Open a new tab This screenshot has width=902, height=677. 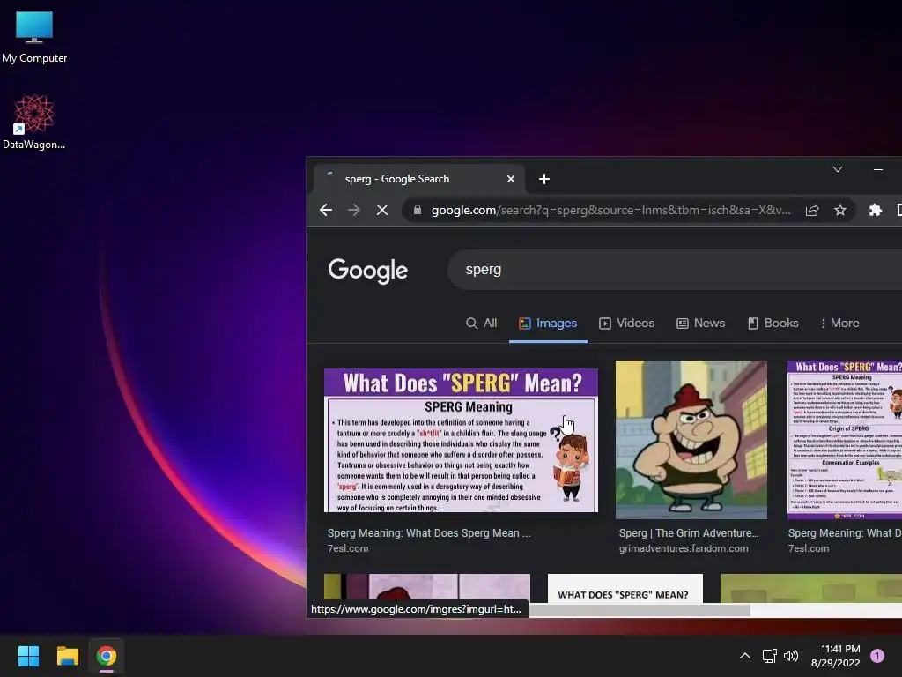543,179
